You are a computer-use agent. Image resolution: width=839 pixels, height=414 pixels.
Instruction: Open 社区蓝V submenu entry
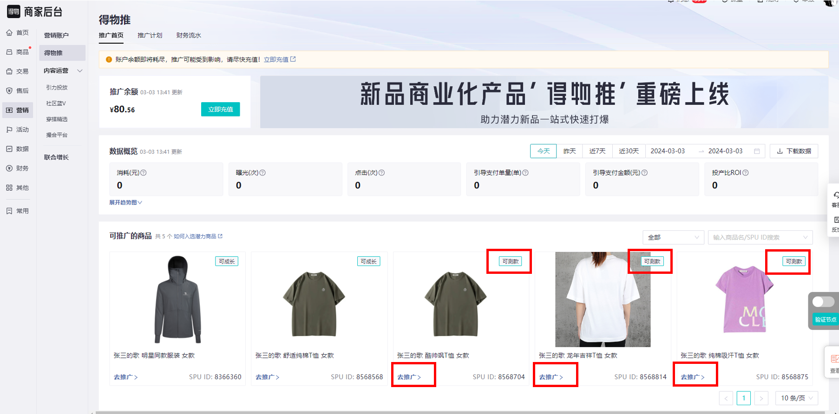point(56,103)
